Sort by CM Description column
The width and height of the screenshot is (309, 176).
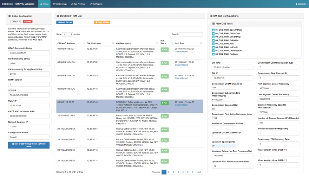pos(137,43)
